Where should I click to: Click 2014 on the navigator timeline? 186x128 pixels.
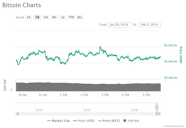pos(39,110)
